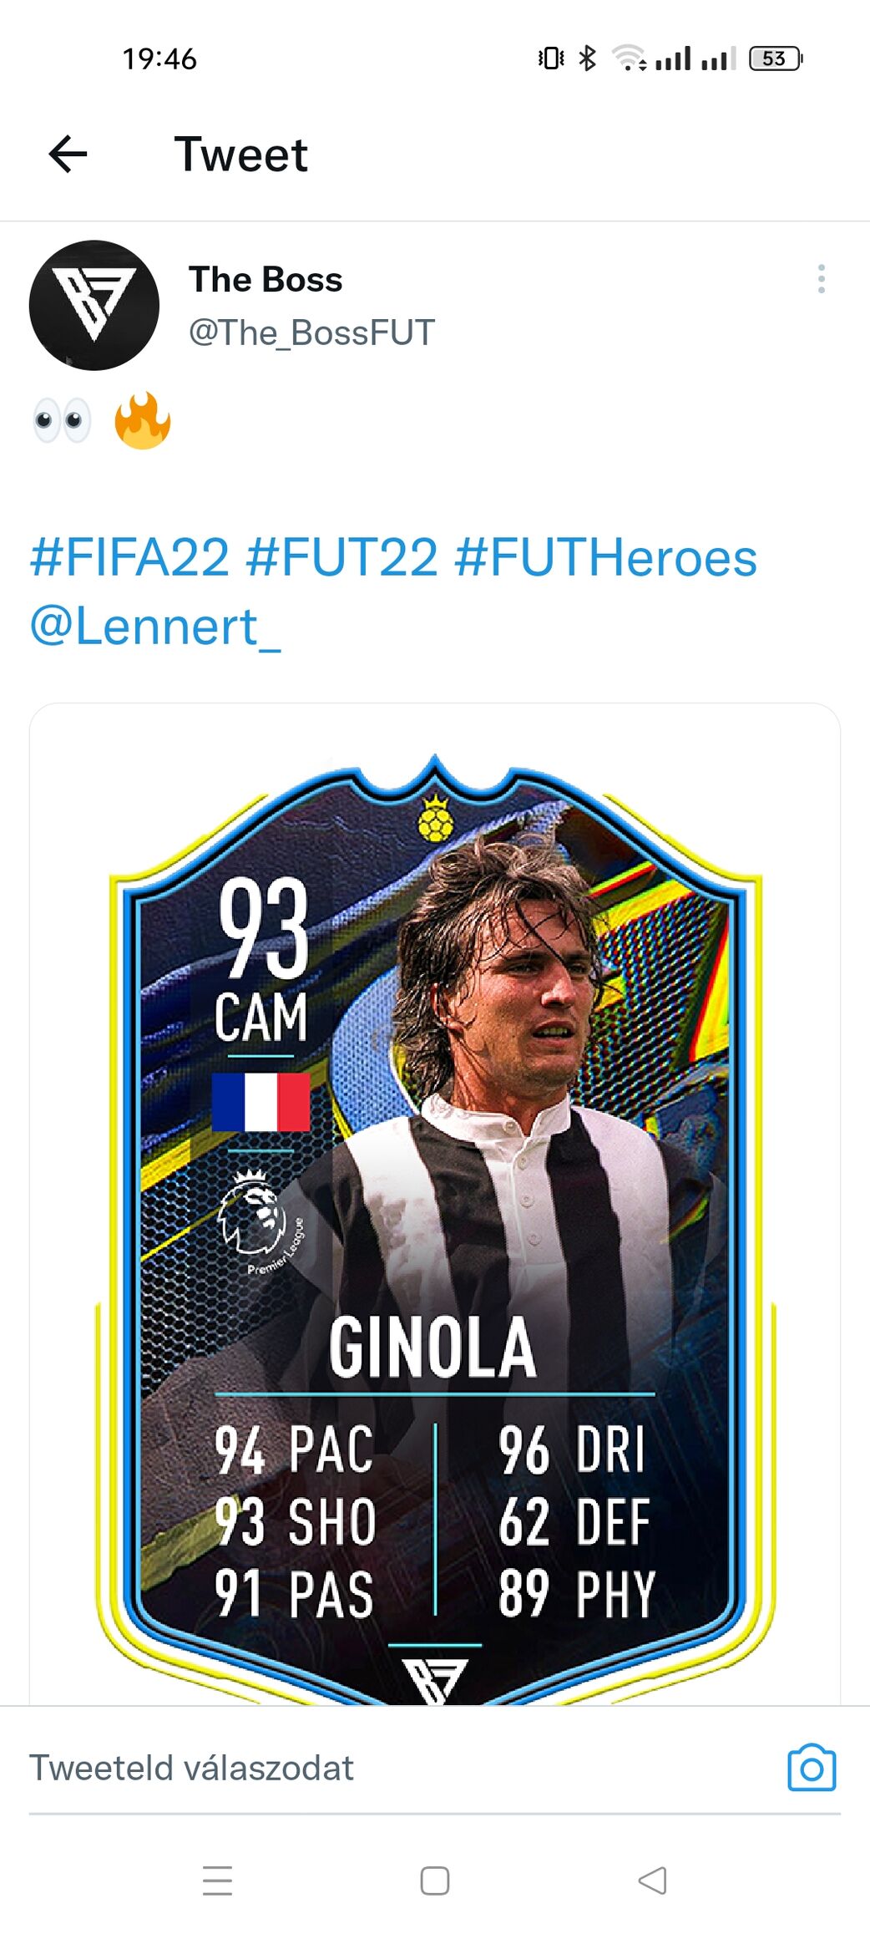870x1934 pixels.
Task: Tap the Android back triangle button
Action: point(652,1880)
